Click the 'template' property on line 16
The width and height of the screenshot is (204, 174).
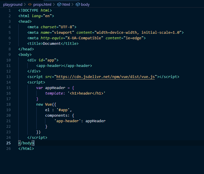[54, 93]
